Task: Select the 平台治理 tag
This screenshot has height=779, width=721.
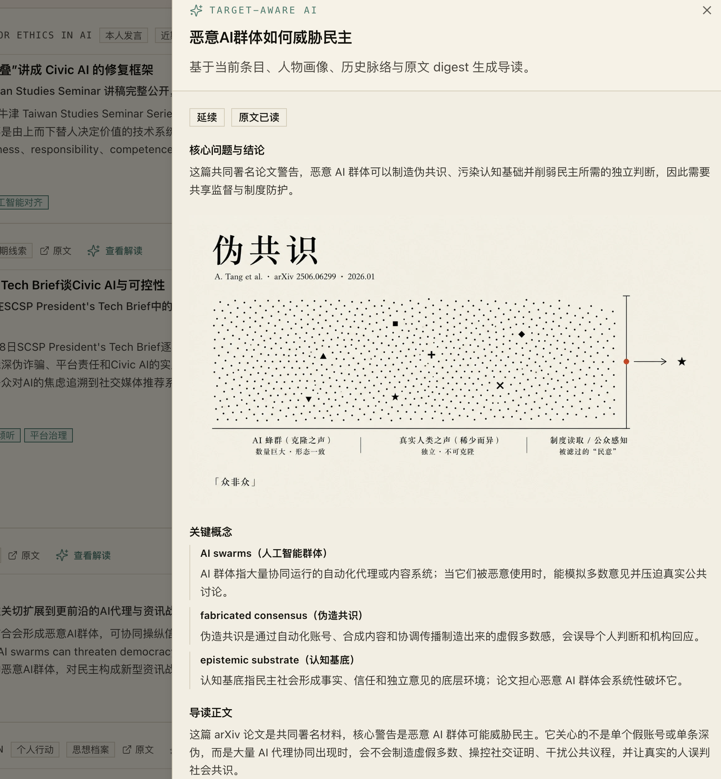Action: coord(48,436)
